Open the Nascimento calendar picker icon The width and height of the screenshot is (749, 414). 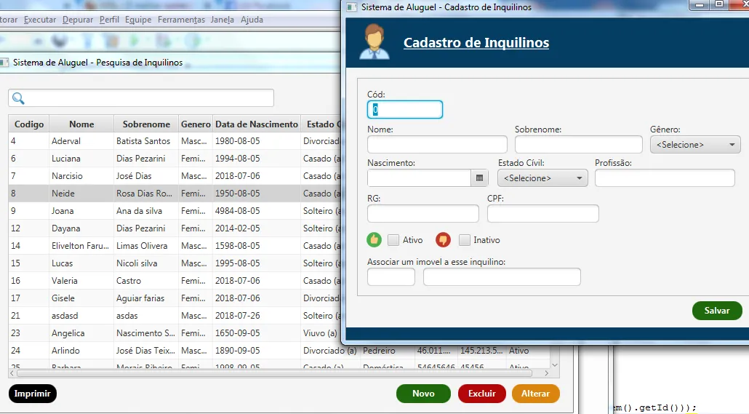tap(480, 178)
